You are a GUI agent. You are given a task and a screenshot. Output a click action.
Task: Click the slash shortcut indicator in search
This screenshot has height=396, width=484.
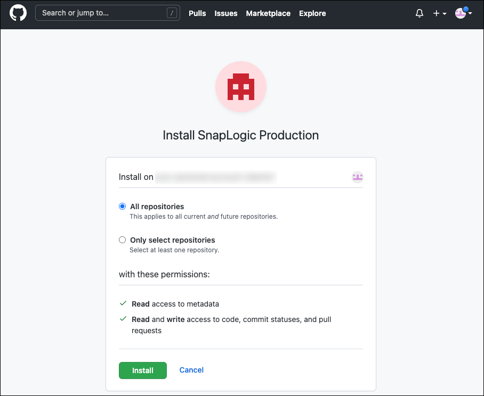(x=171, y=12)
